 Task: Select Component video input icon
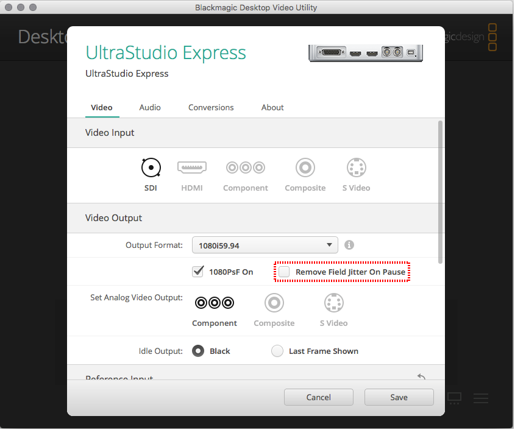(x=246, y=168)
